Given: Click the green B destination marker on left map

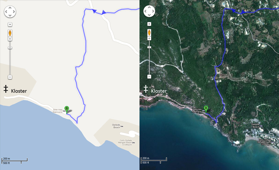Looking at the screenshot, I should pyautogui.click(x=67, y=110).
